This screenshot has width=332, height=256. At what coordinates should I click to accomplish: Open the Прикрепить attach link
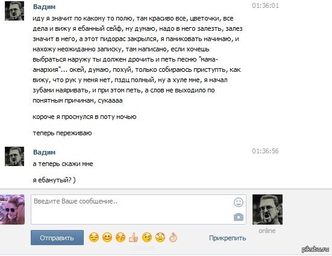tap(227, 238)
